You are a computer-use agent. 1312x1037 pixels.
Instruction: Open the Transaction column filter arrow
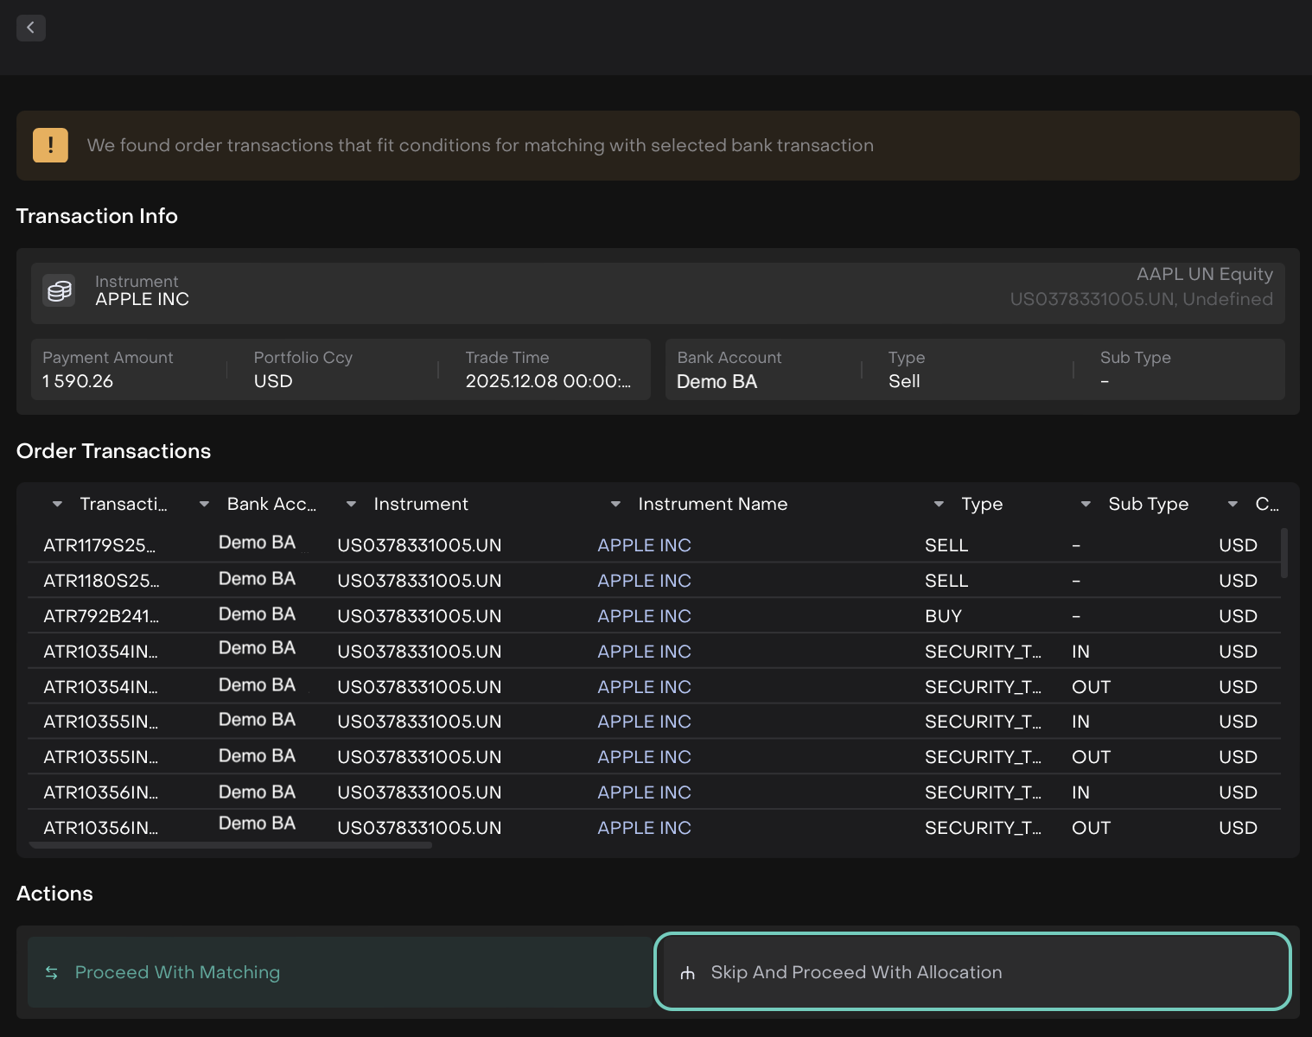tap(57, 504)
